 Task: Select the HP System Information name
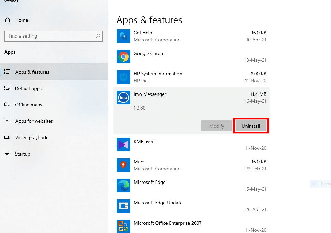pyautogui.click(x=158, y=74)
